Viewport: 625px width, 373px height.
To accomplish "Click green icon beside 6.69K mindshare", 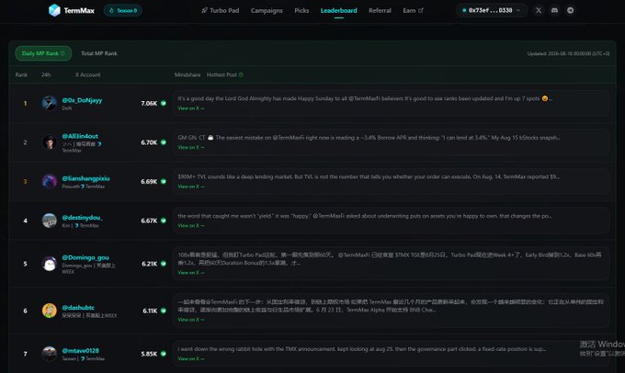I will tap(164, 181).
